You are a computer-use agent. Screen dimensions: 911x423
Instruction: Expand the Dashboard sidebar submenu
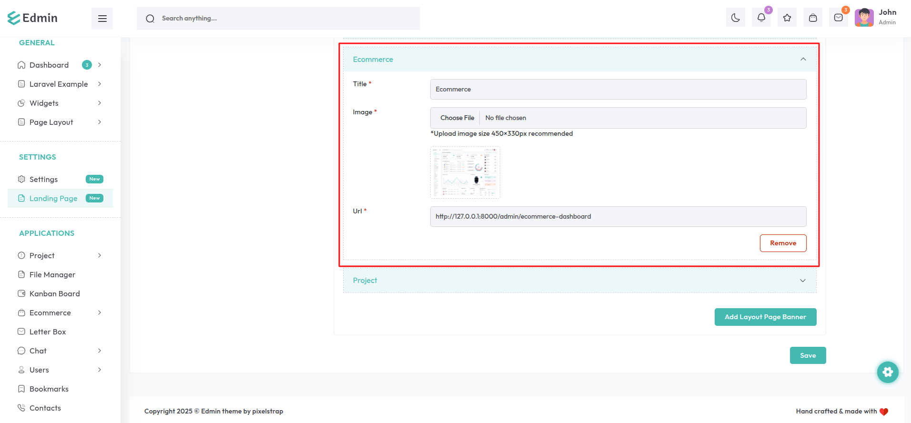pyautogui.click(x=100, y=65)
